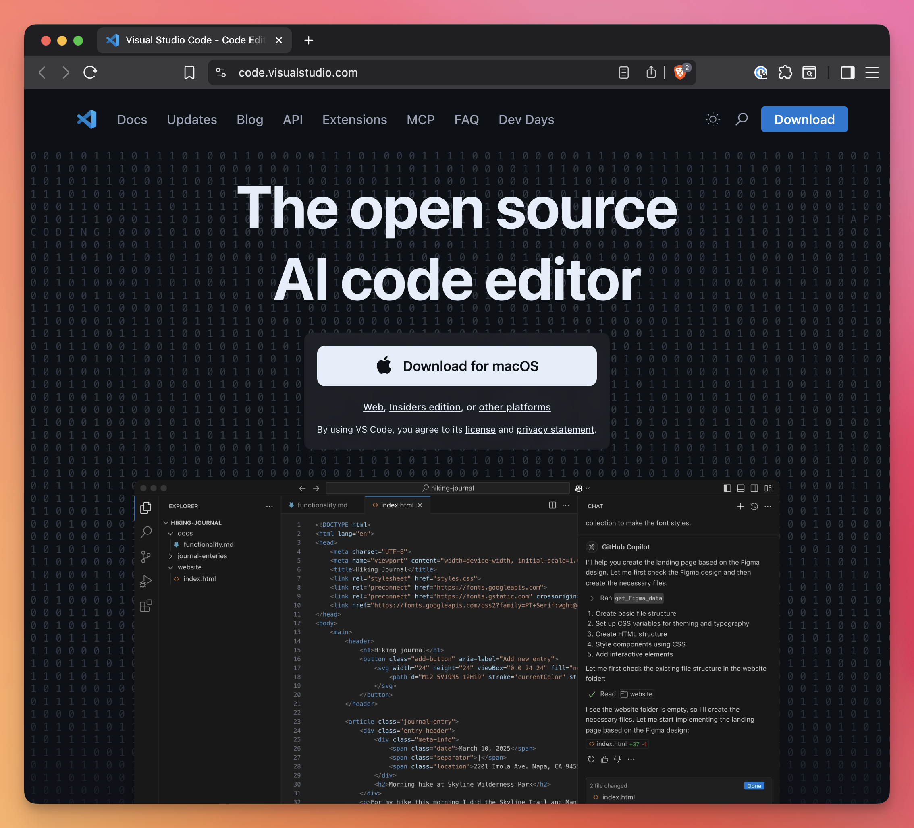Reload the page
This screenshot has width=914, height=828.
pyautogui.click(x=90, y=72)
